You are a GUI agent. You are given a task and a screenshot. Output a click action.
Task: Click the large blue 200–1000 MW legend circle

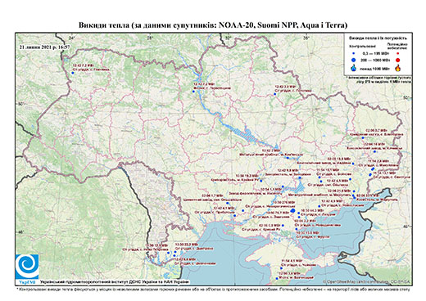(354, 61)
